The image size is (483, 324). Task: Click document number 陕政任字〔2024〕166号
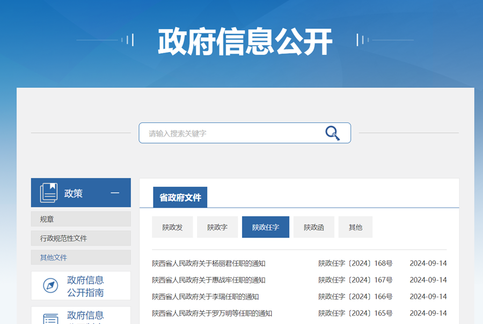pyautogui.click(x=355, y=297)
